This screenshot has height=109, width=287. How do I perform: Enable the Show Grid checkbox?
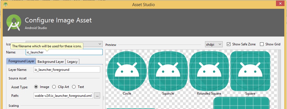(x=262, y=44)
